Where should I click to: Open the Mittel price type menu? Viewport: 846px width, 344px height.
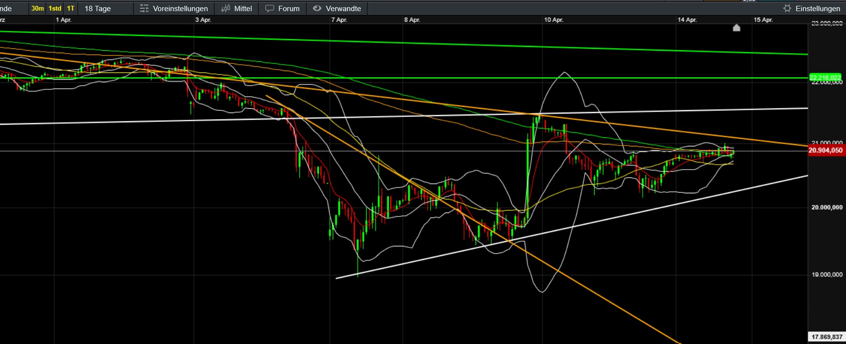pos(243,8)
